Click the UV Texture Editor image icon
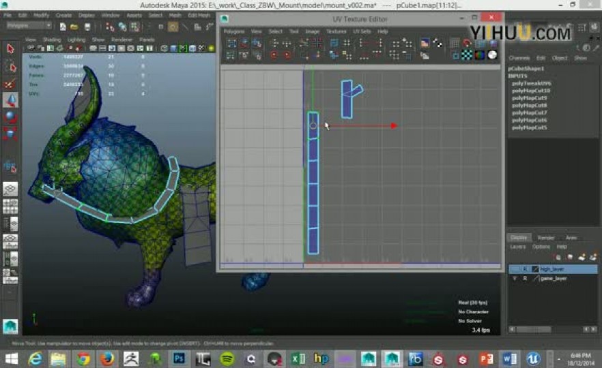The image size is (602, 368). (425, 44)
